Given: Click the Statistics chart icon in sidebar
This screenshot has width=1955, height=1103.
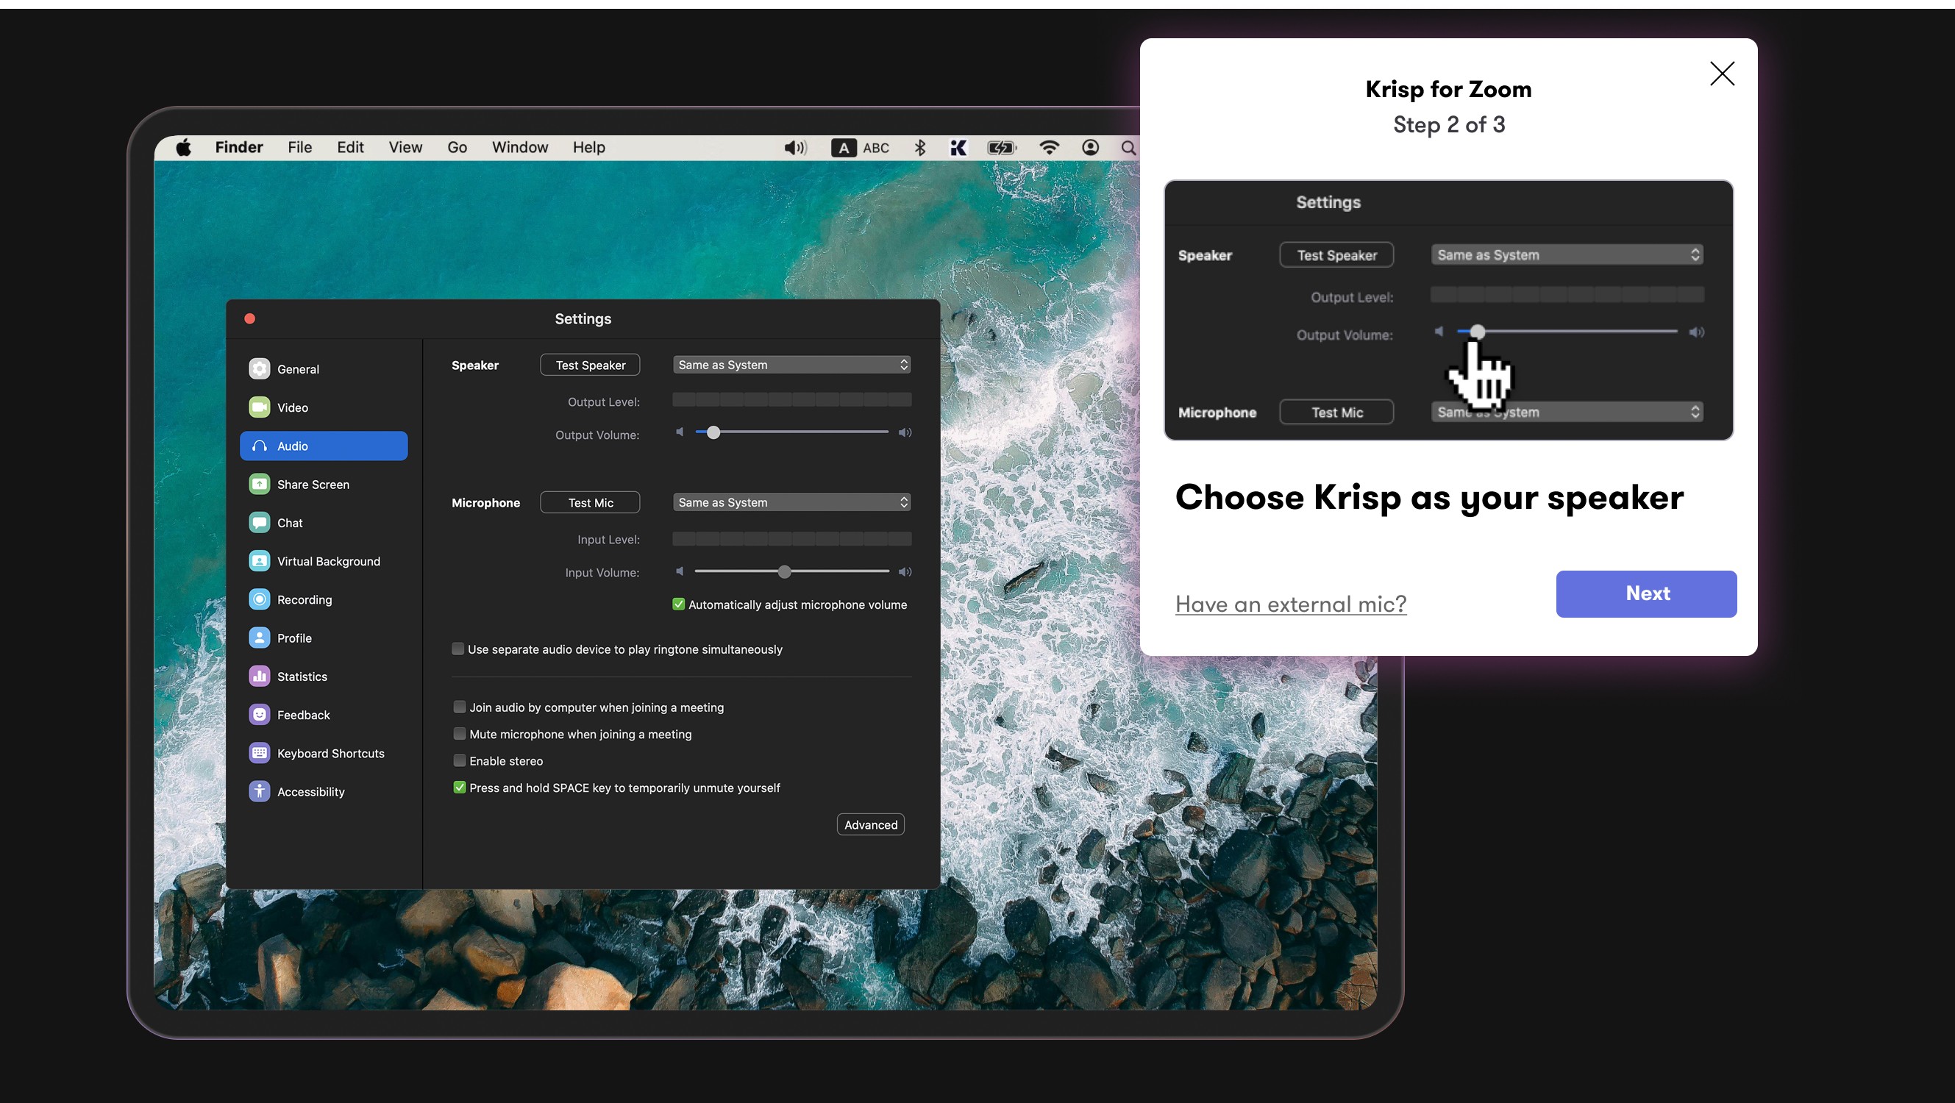Looking at the screenshot, I should [260, 676].
